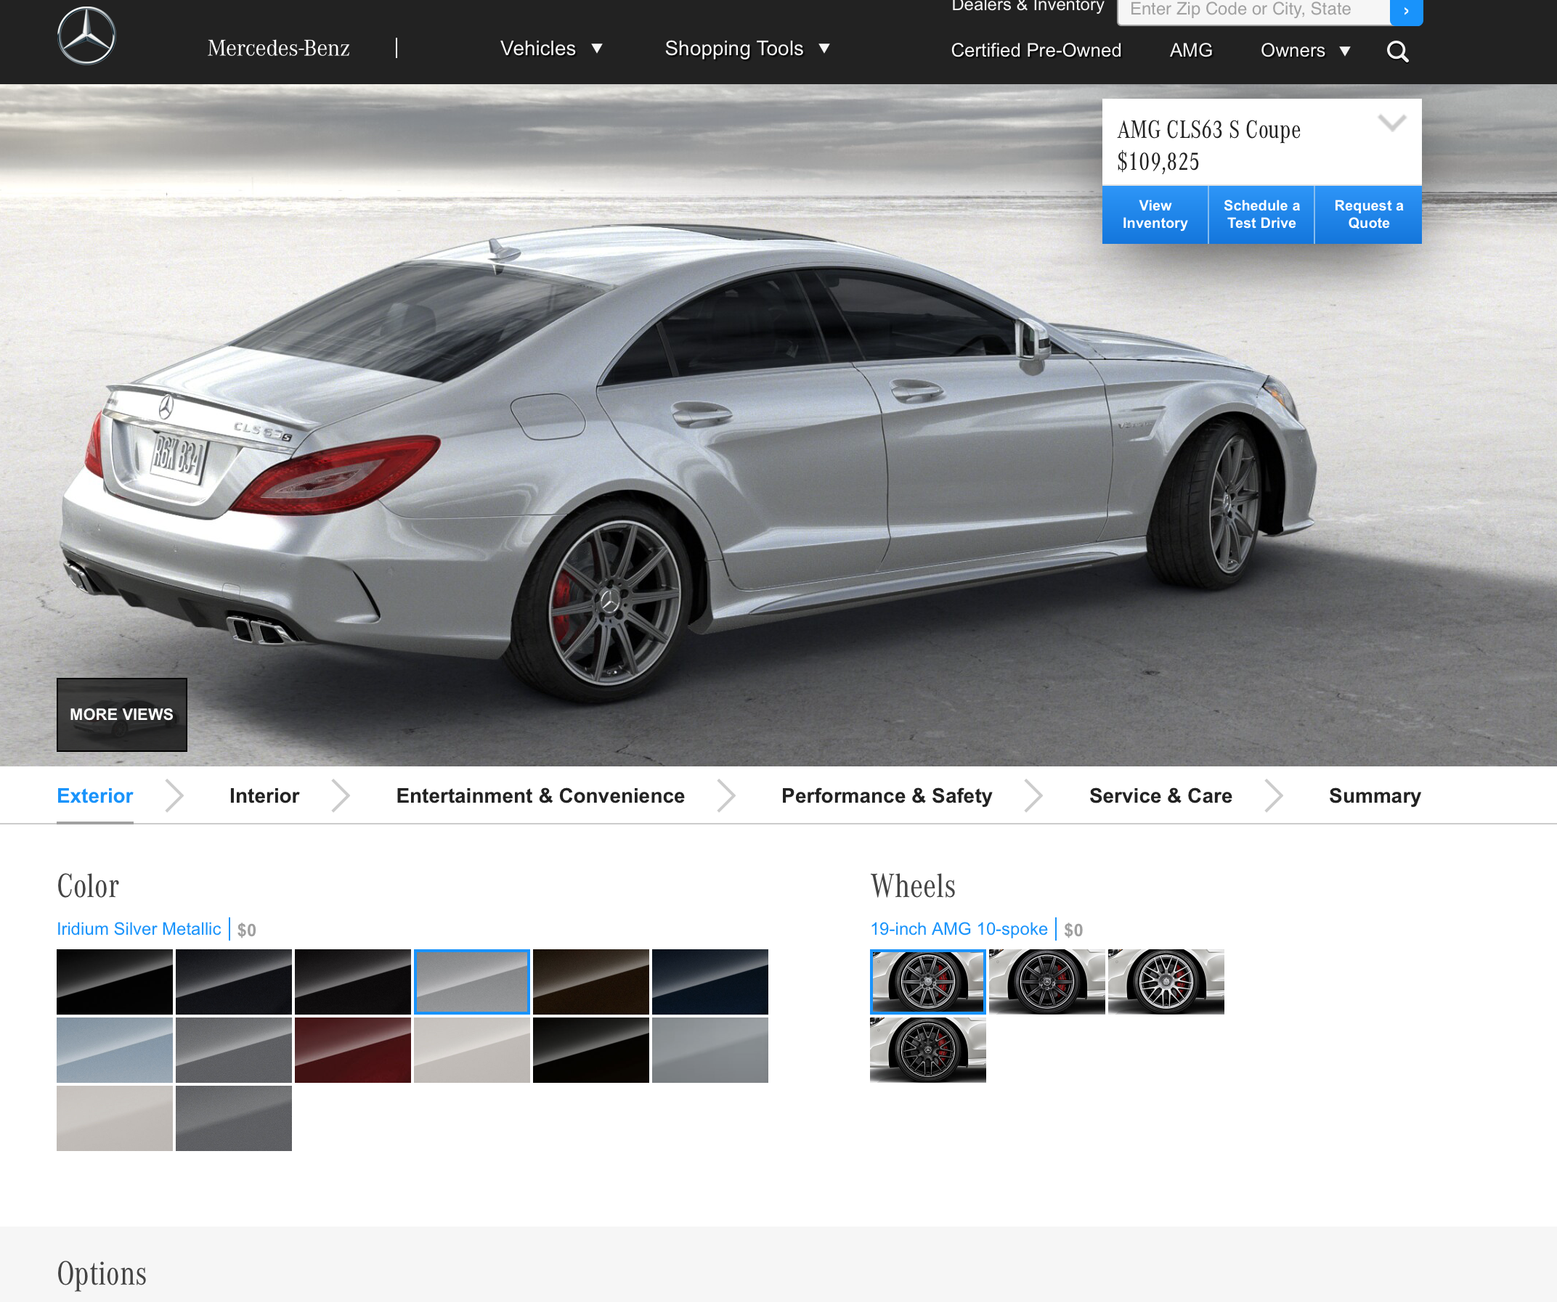This screenshot has height=1302, width=1557.
Task: Submit zip code with blue arrow button
Action: 1406,11
